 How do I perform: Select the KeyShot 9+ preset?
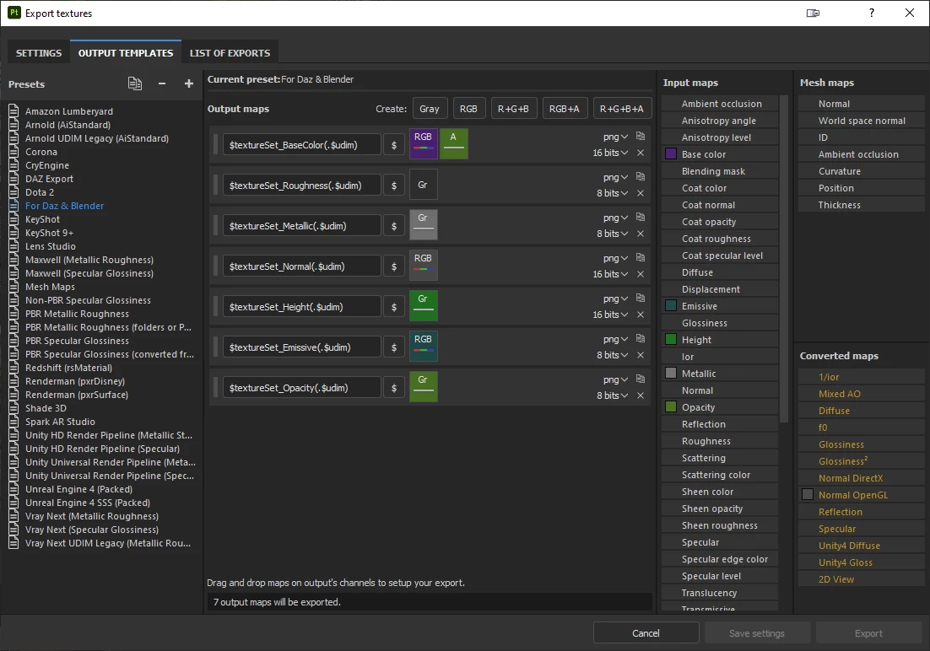click(x=49, y=233)
